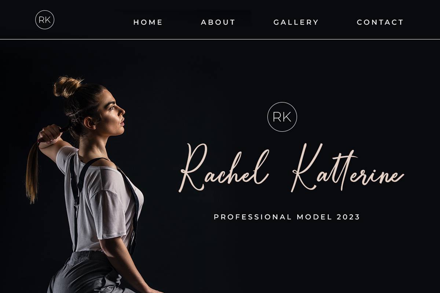Go to the ABOUT page

(218, 22)
